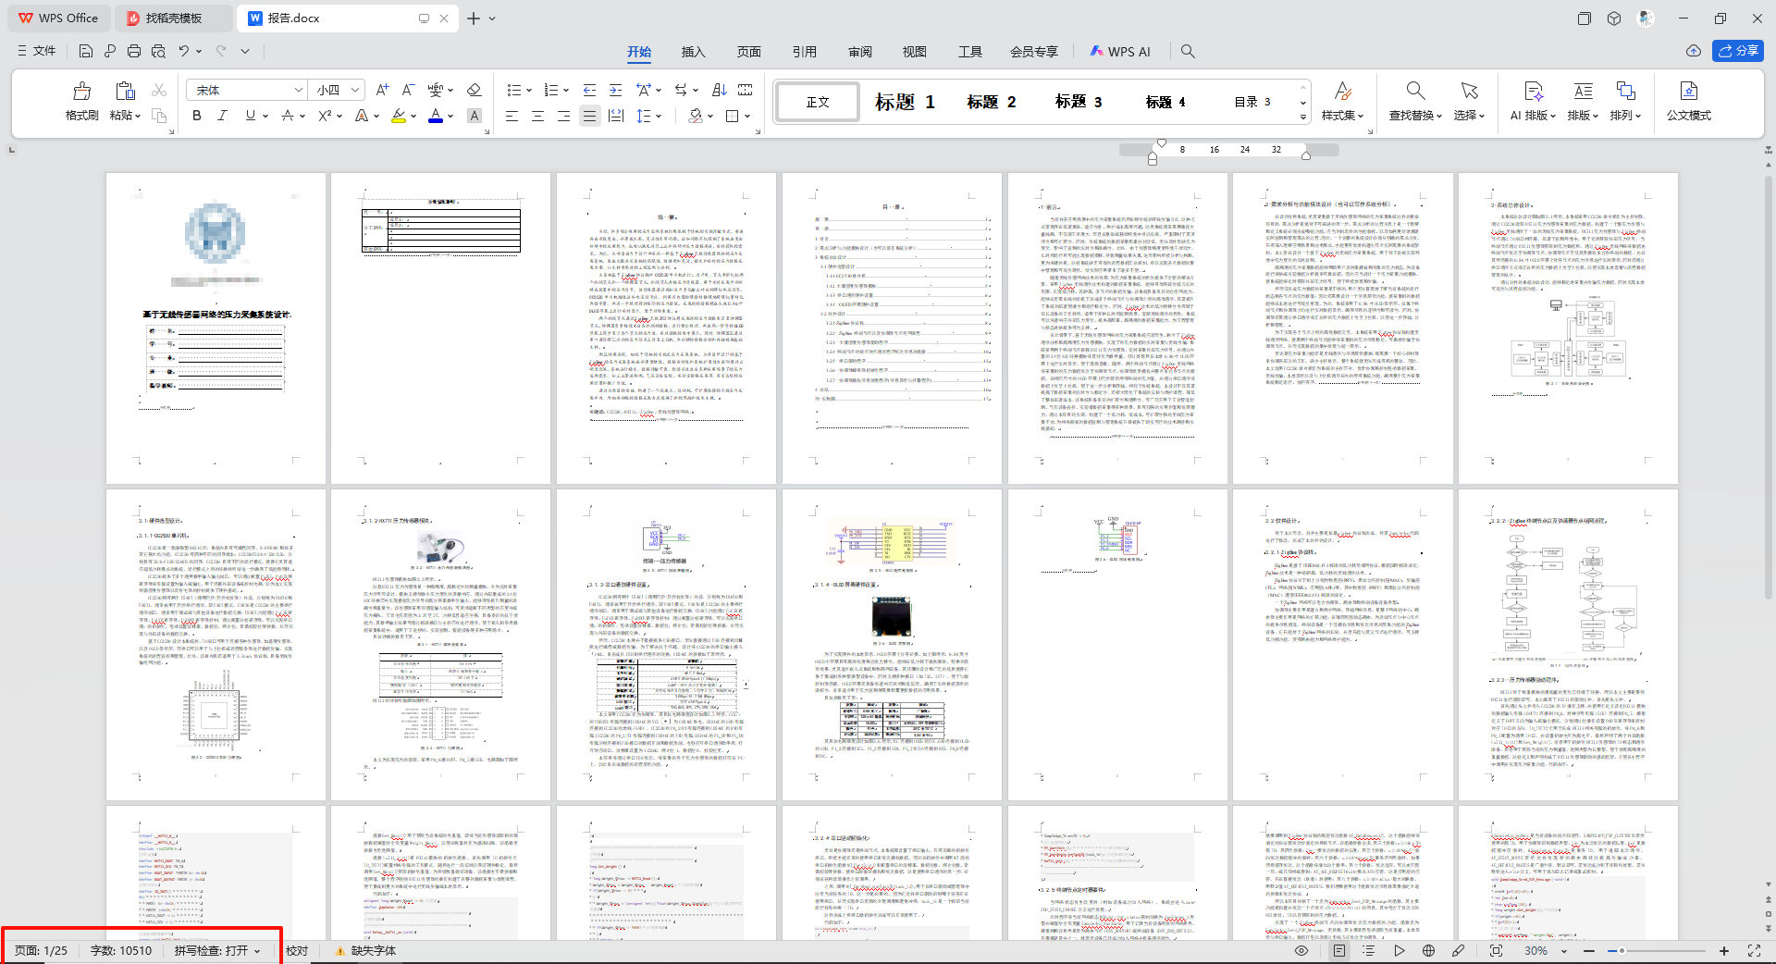Open Find and Replace (查找替换) magnifier icon

point(1415,91)
